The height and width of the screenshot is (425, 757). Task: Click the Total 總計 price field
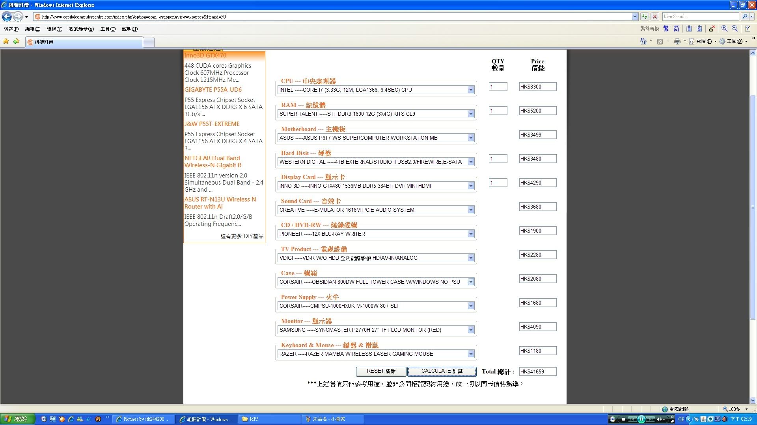(x=538, y=371)
